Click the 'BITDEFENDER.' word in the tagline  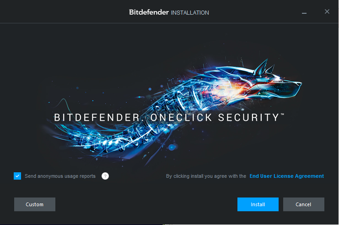(98, 118)
